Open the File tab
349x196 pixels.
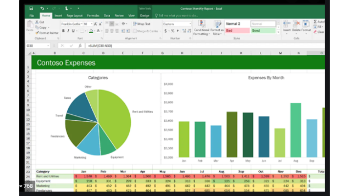pos(32,16)
